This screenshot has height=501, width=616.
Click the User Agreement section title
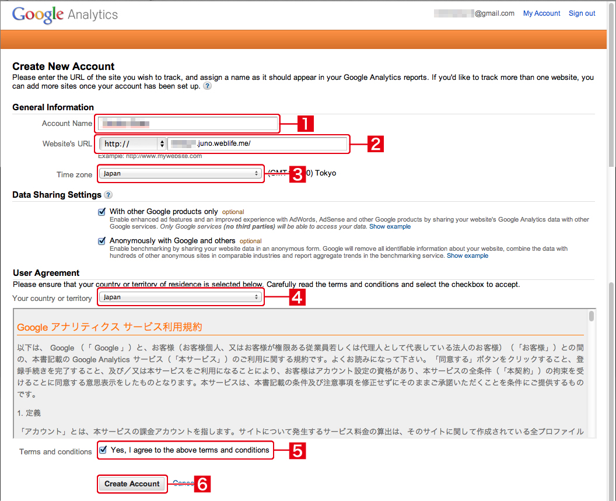click(46, 273)
